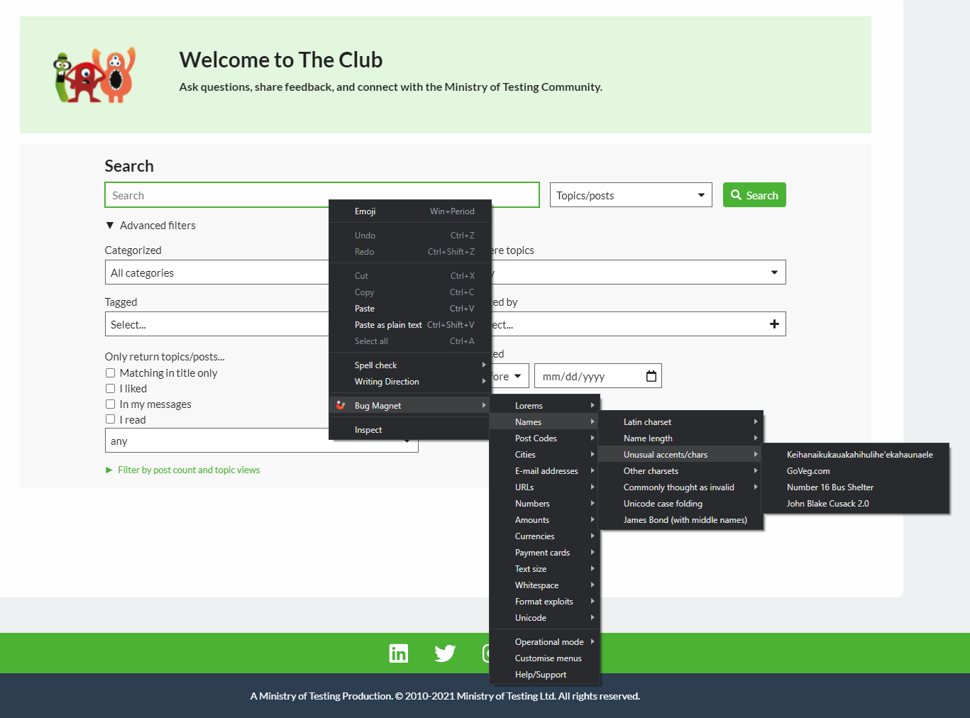Screen dimensions: 970x718
Task: Insert John Blake Cusack 2.0 name
Action: pos(855,504)
